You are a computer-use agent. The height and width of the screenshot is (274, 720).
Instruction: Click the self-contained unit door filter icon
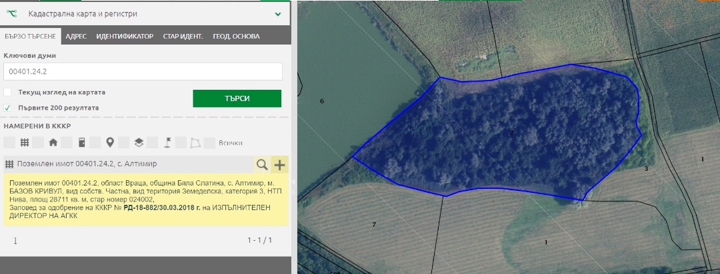pyautogui.click(x=81, y=142)
